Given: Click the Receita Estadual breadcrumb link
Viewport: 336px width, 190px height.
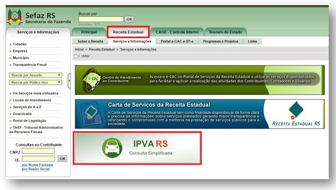Looking at the screenshot, I should click(x=102, y=50).
